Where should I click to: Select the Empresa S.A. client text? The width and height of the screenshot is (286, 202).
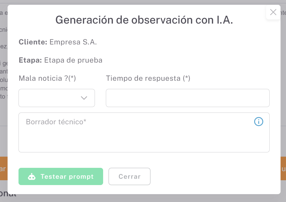pyautogui.click(x=73, y=42)
